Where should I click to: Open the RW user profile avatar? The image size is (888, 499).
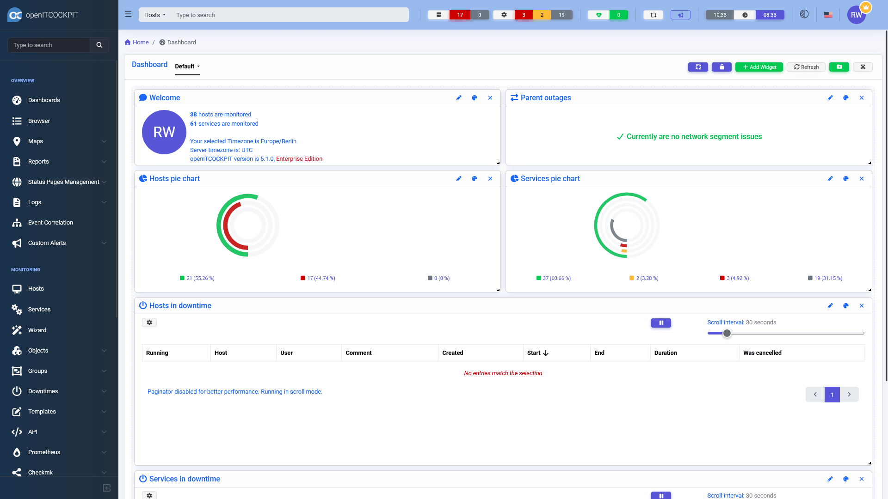click(857, 15)
